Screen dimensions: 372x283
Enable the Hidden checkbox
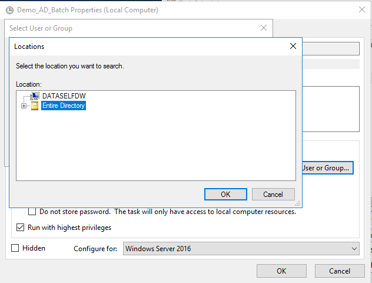(x=15, y=248)
